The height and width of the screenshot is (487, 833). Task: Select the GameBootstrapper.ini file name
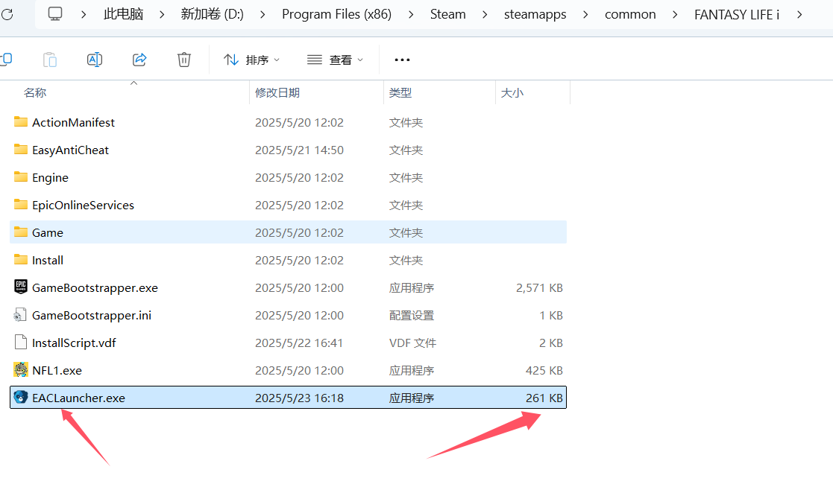[x=92, y=316]
